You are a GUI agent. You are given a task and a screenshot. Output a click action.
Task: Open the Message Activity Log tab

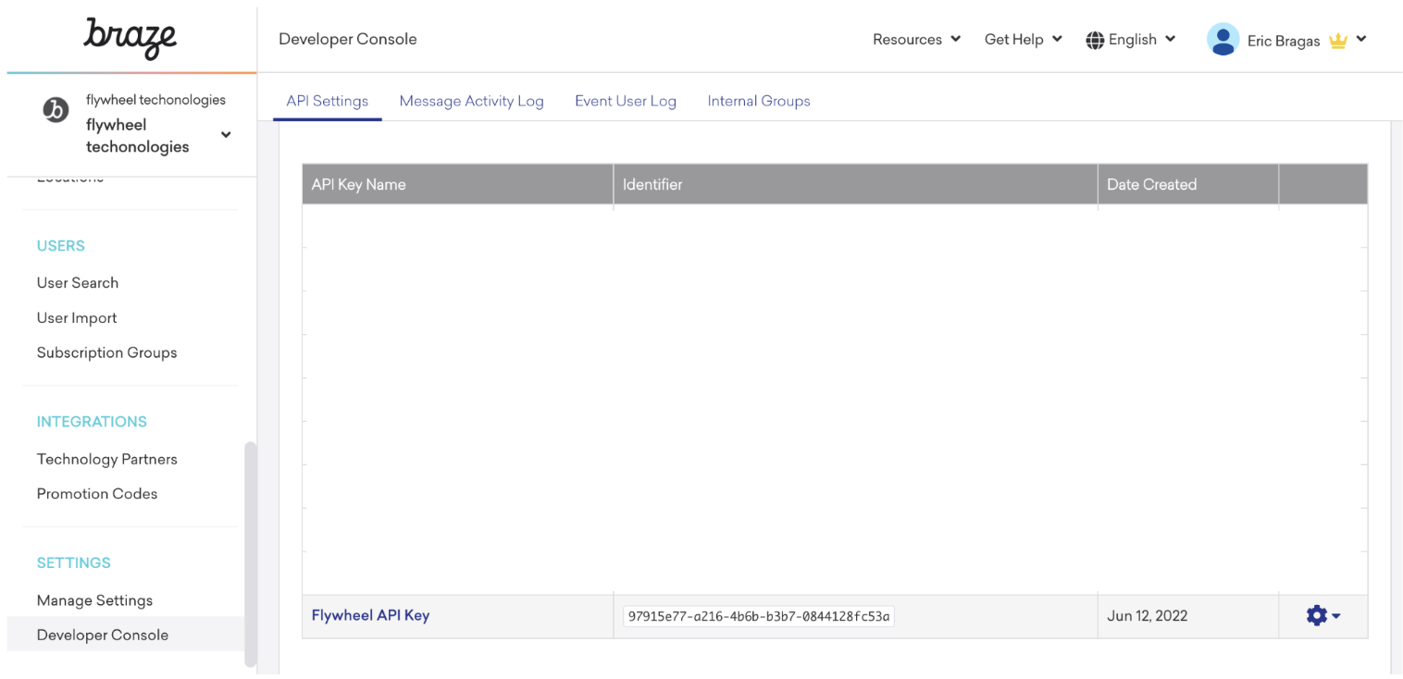[471, 101]
